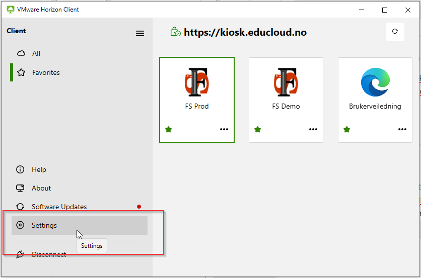Open Settings from the sidebar
Viewport: 421px width, 278px height.
coord(44,225)
